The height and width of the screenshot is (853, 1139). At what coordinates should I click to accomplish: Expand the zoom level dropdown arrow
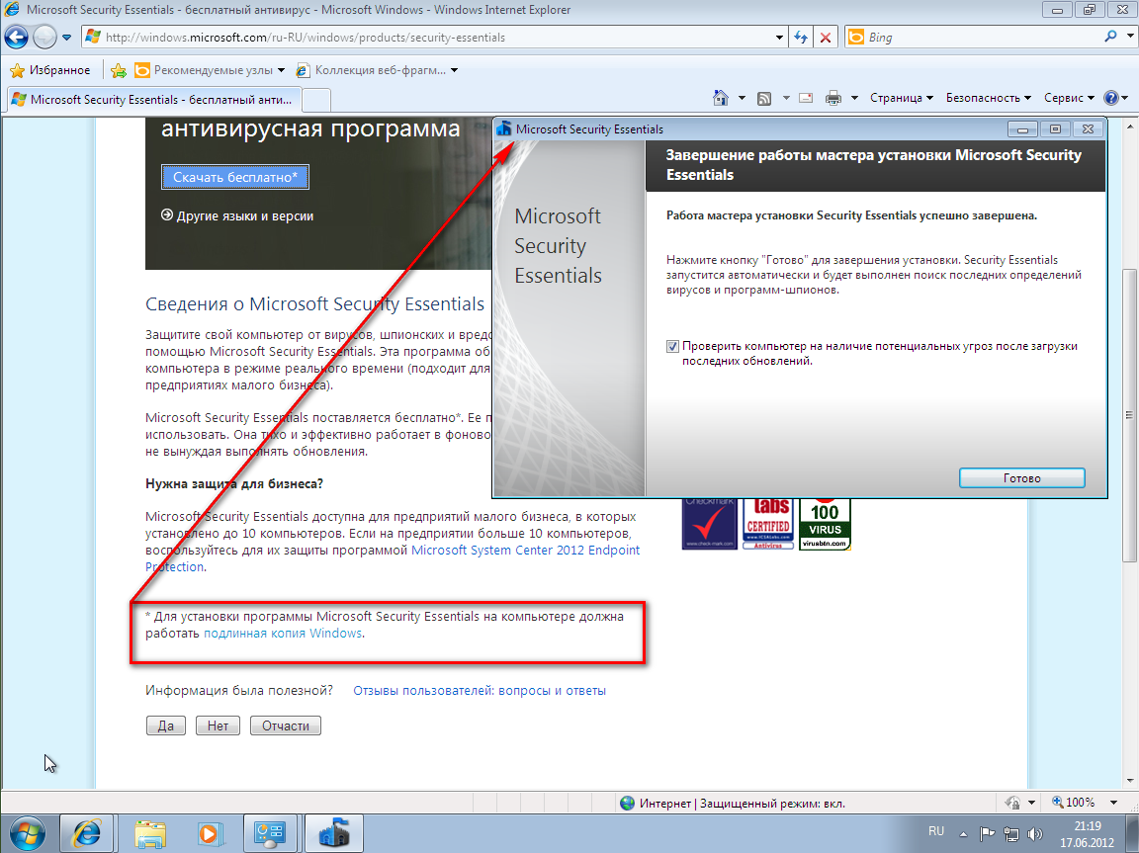tap(1113, 803)
